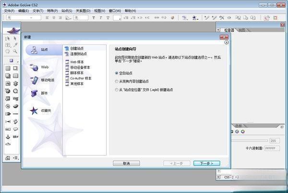This screenshot has width=288, height=193.
Task: Open the star icon dropdown in toolbar
Action: point(195,18)
